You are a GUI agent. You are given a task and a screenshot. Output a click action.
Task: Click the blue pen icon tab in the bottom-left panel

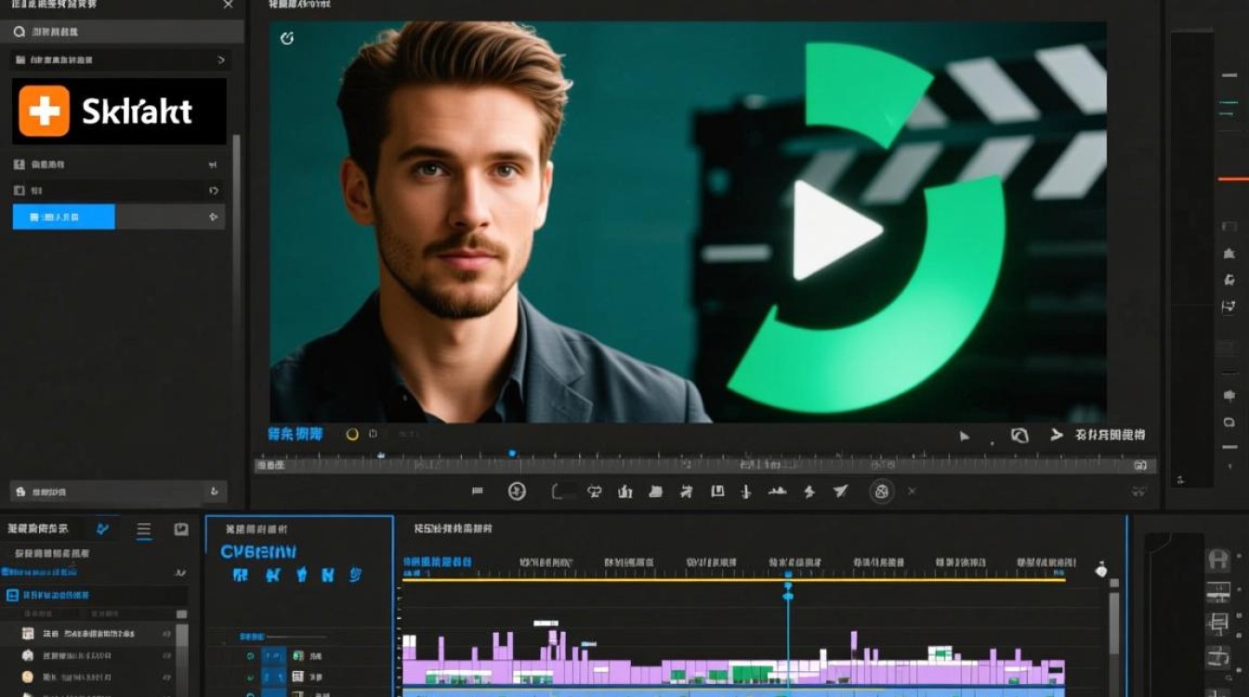pyautogui.click(x=102, y=529)
